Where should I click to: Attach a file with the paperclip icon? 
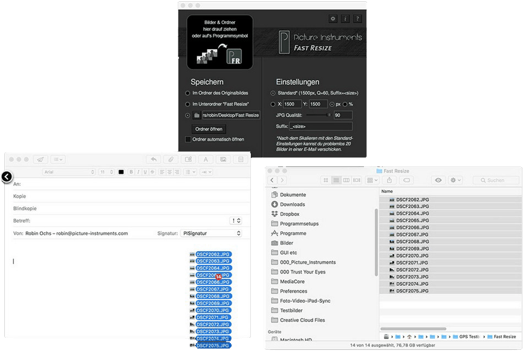[x=170, y=159]
